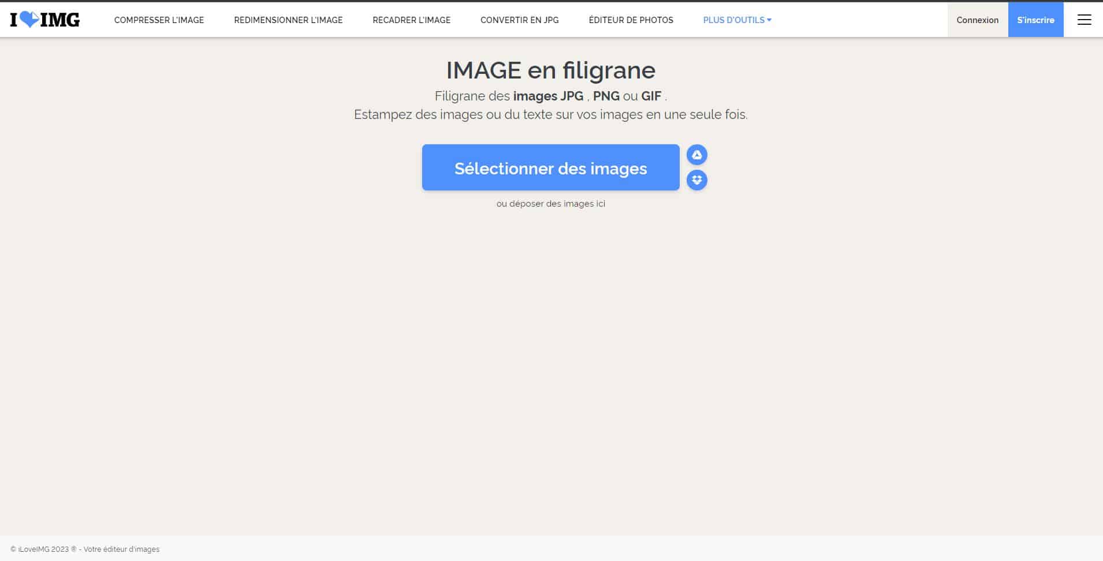The image size is (1103, 561).
Task: Open ÉDITEUR DE PHOTOS
Action: (x=631, y=20)
